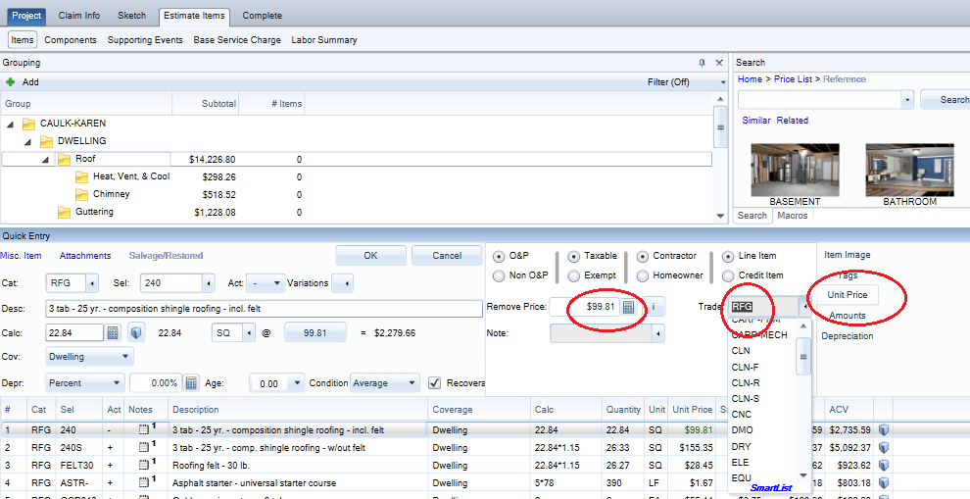Switch to the Project tab
970x499 pixels.
[x=26, y=16]
